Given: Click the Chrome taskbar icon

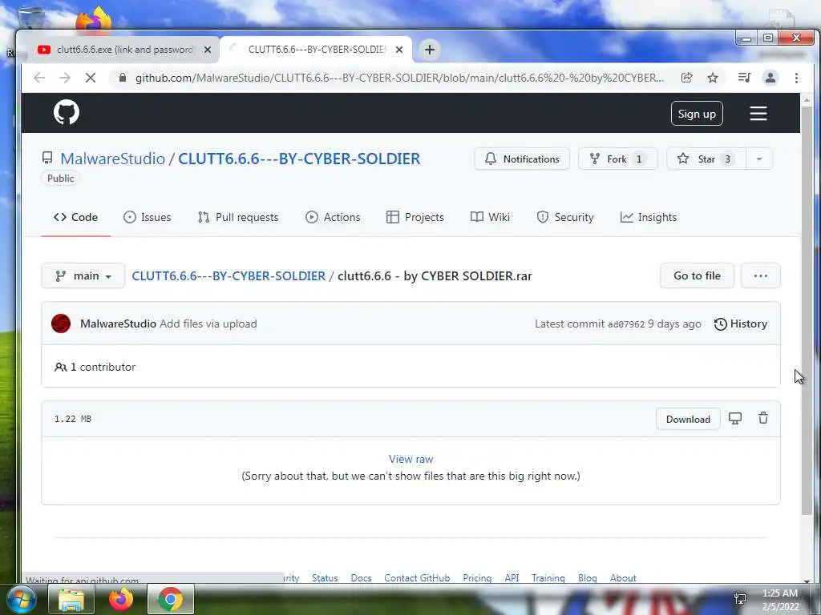Looking at the screenshot, I should [170, 599].
